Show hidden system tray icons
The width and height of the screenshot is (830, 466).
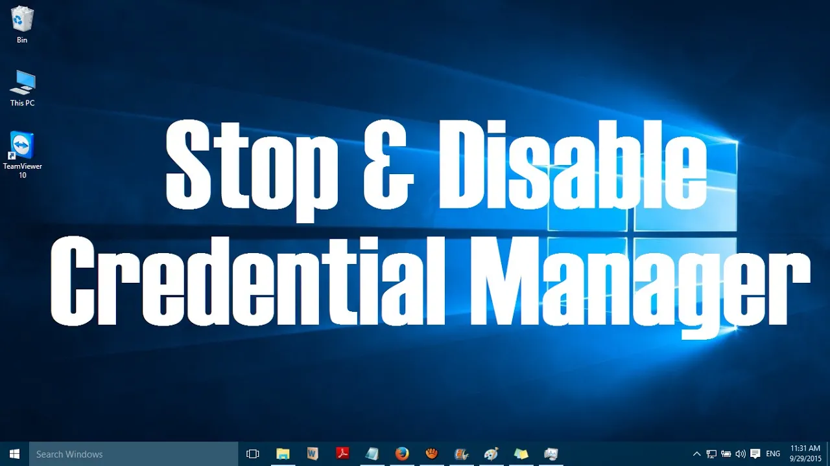click(x=697, y=454)
